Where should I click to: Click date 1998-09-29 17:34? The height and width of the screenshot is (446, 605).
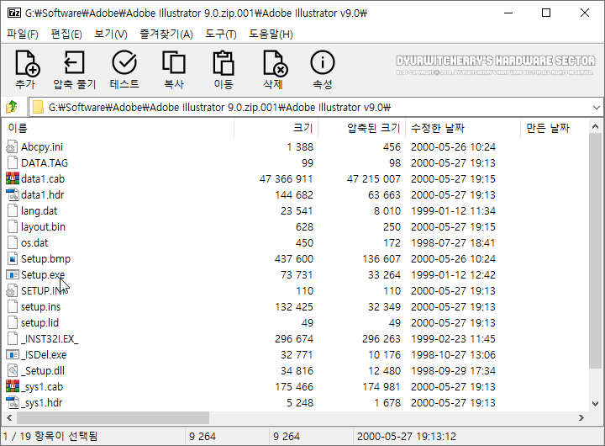pyautogui.click(x=453, y=370)
